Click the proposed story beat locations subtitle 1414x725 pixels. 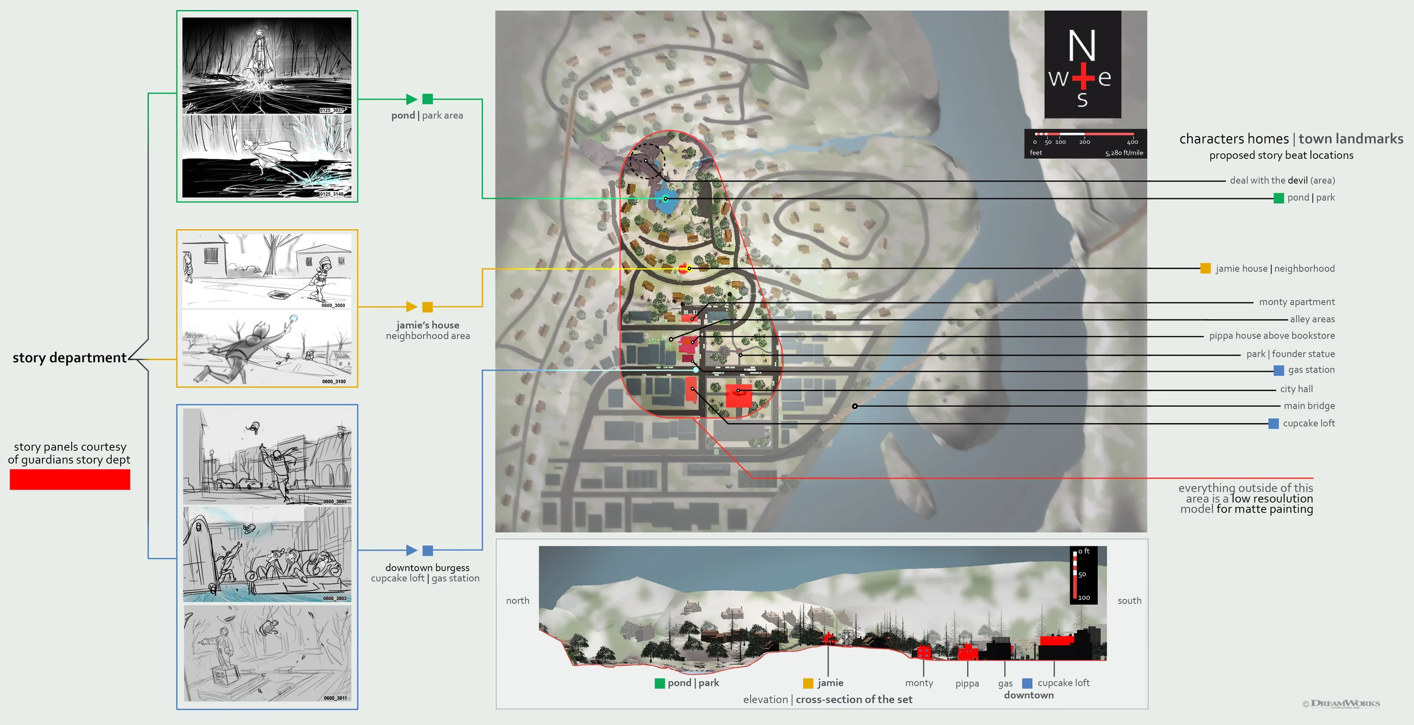(x=1281, y=155)
